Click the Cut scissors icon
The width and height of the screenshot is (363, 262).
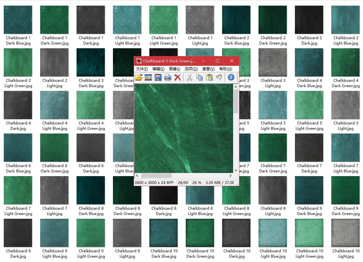pos(190,77)
